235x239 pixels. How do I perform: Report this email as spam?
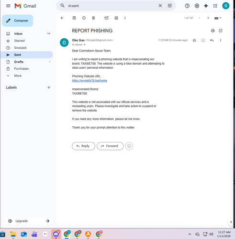(84, 18)
